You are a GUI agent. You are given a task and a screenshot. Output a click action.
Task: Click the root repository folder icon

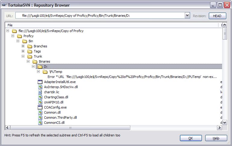tap(14, 31)
